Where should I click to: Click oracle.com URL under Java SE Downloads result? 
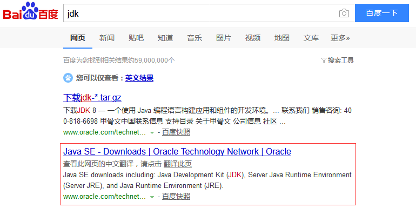[x=104, y=197]
